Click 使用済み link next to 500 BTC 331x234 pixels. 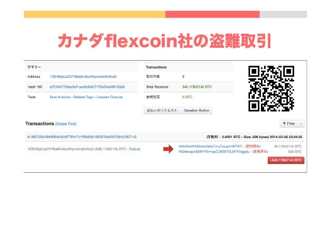(x=260, y=152)
